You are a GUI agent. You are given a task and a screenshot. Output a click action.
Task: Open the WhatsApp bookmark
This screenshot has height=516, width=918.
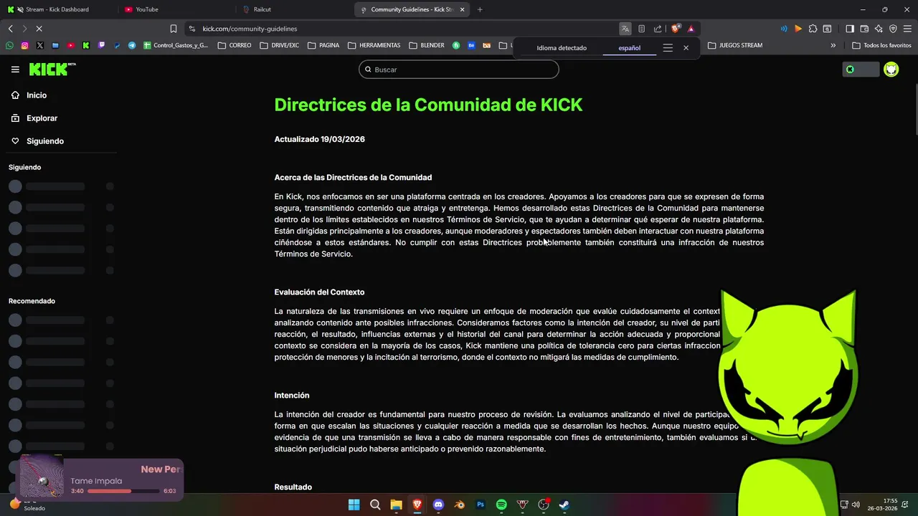(x=9, y=45)
